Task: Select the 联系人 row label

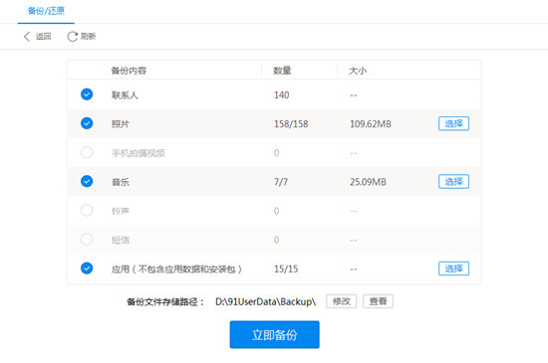Action: 125,95
